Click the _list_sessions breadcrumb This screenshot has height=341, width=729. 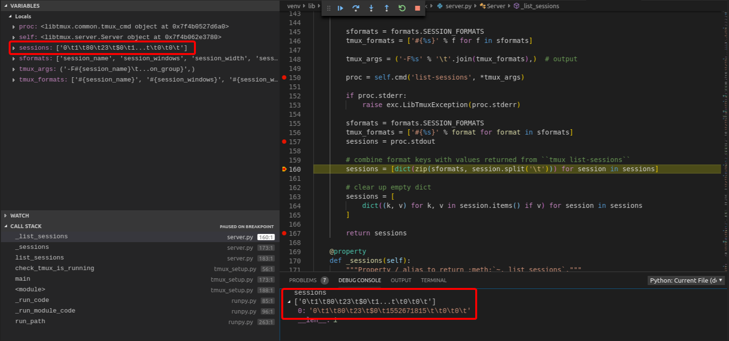[540, 6]
